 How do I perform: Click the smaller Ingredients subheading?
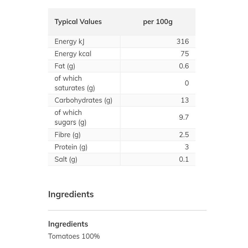pos(68,224)
